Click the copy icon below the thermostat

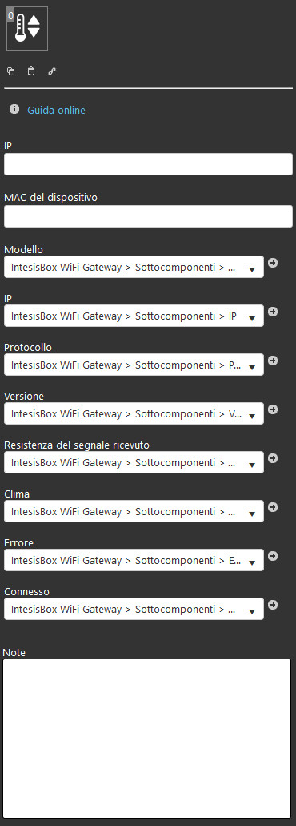[x=11, y=71]
